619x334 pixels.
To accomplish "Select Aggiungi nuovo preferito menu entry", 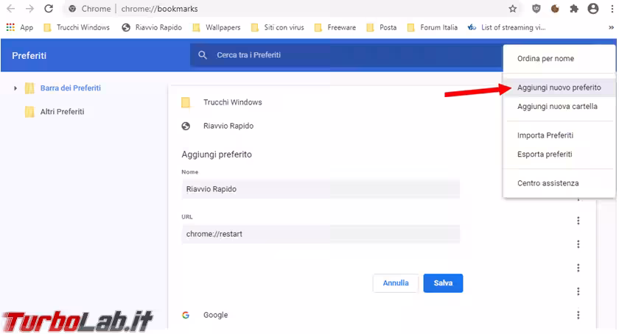I will coord(559,88).
